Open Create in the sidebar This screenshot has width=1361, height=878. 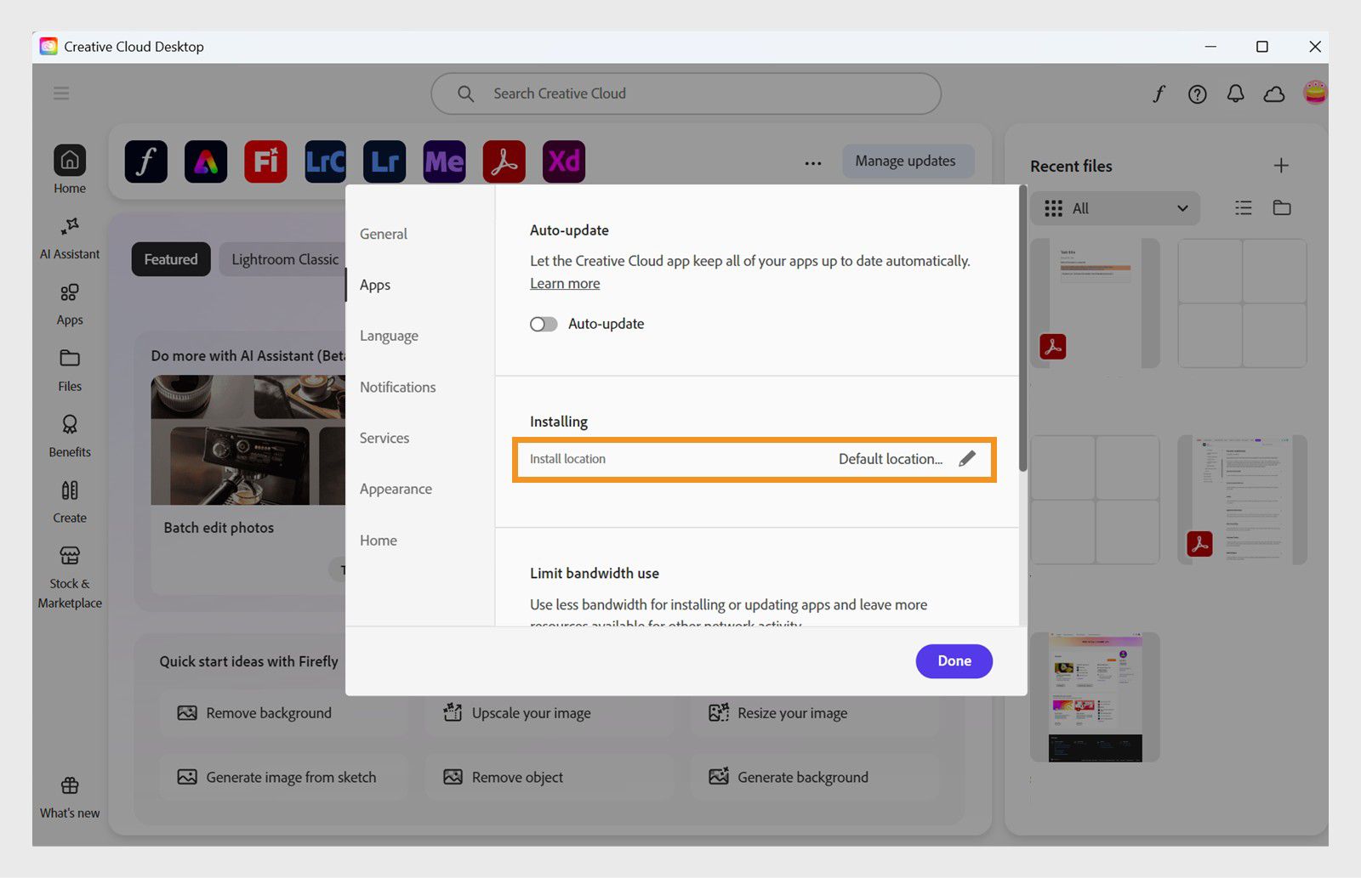click(x=70, y=502)
